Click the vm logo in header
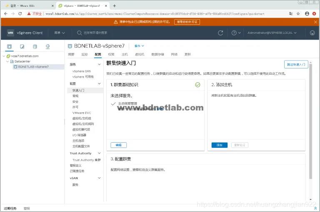Viewport: 320px width, 212px height. pyautogui.click(x=10, y=33)
